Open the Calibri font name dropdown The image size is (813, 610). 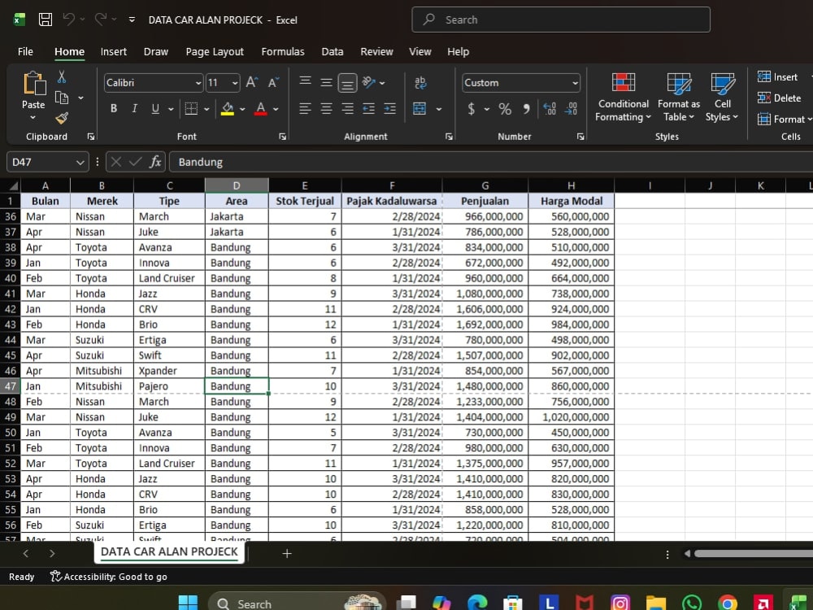coord(198,83)
